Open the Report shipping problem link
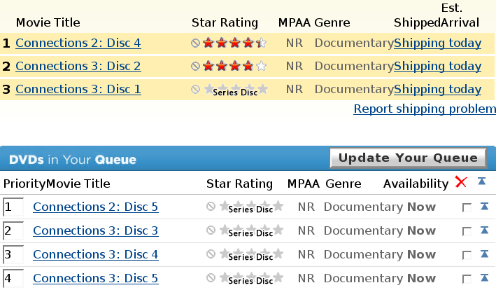Viewport: 496px width, 290px height. [x=425, y=109]
